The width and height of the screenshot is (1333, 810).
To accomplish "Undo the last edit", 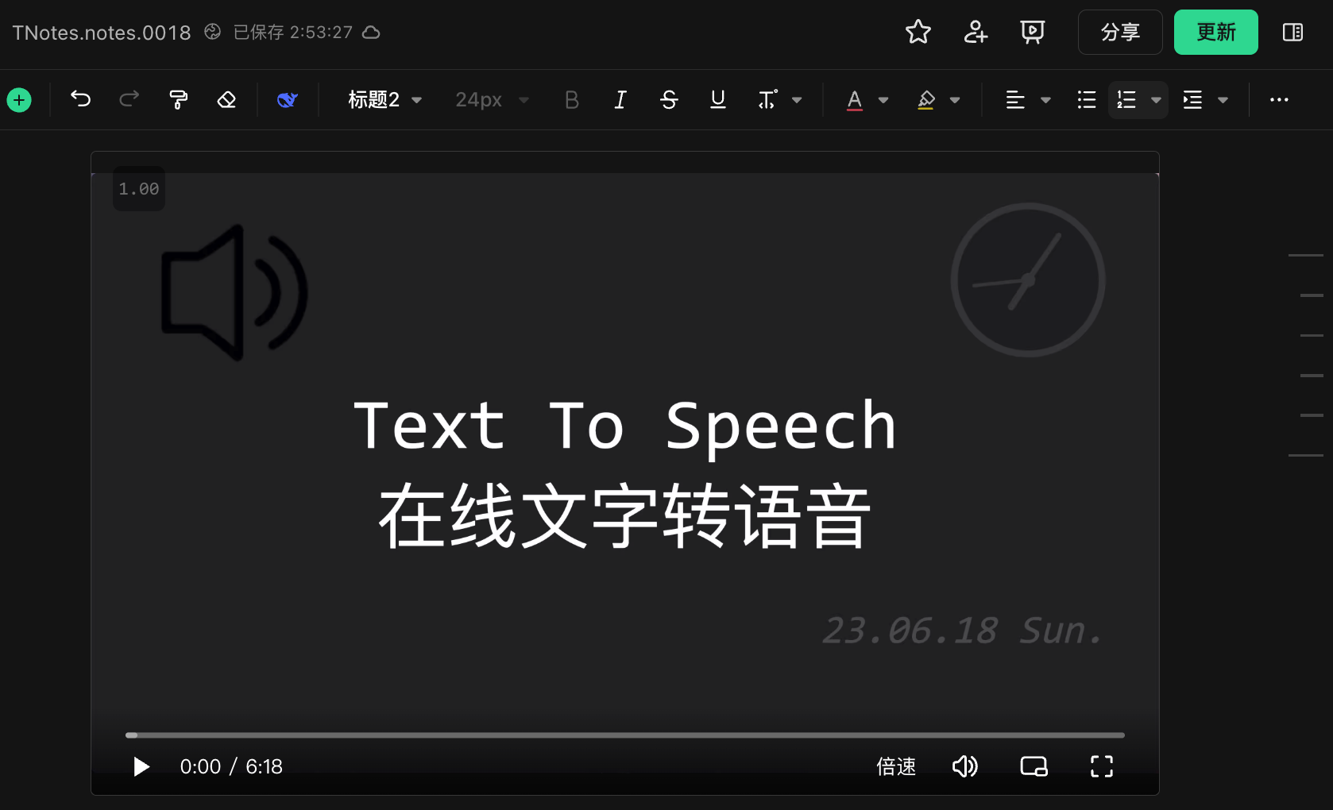I will pyautogui.click(x=79, y=99).
